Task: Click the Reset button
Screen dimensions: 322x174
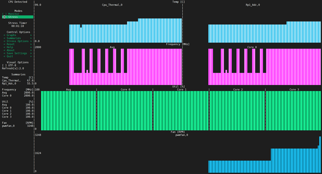Action: point(18,44)
